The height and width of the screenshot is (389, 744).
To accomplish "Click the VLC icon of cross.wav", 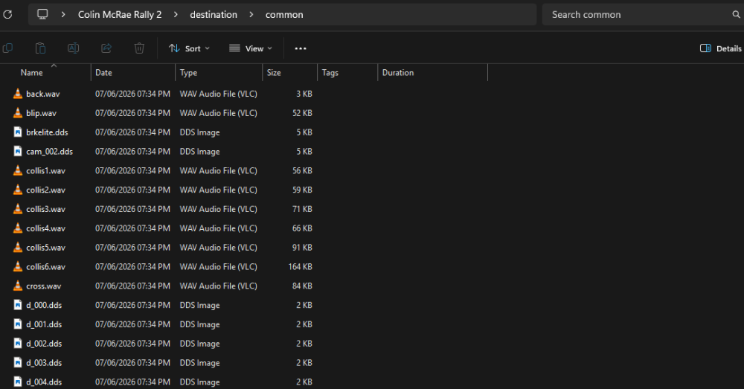I will [18, 286].
